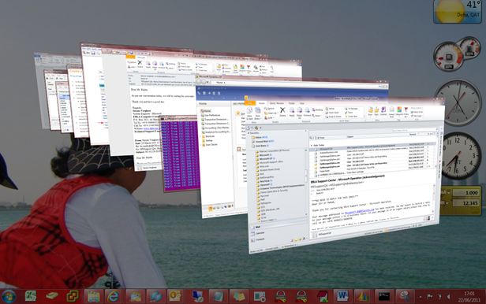Viewport: 486px width, 304px height.
Task: Click the Reply icon in Outlook ribbon
Action: (x=292, y=111)
